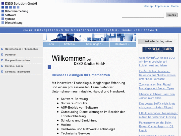The height and width of the screenshot is (136, 181).
Task: Click the DSSD Solution GmbH logo
Action: point(19,13)
